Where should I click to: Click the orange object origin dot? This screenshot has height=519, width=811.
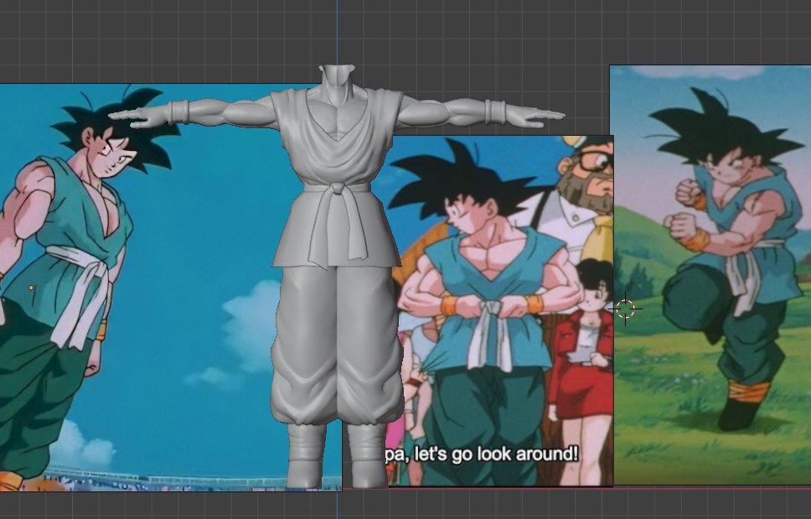31,288
